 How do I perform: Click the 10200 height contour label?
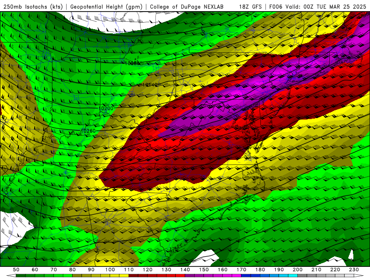tap(106, 108)
